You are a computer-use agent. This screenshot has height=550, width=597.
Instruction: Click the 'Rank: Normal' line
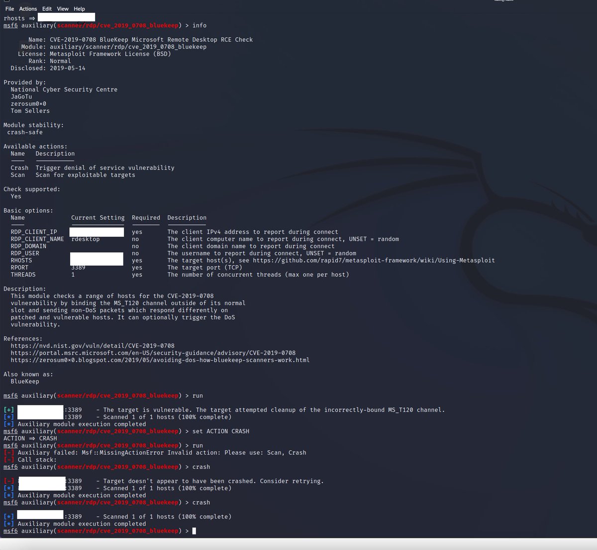50,61
